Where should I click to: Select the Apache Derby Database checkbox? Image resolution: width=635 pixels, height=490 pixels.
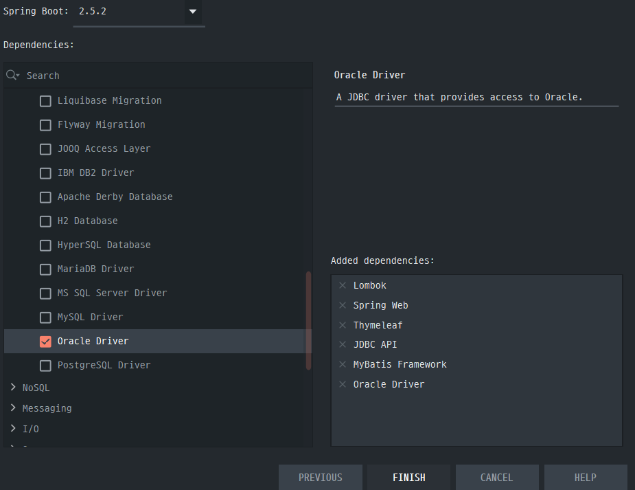45,197
